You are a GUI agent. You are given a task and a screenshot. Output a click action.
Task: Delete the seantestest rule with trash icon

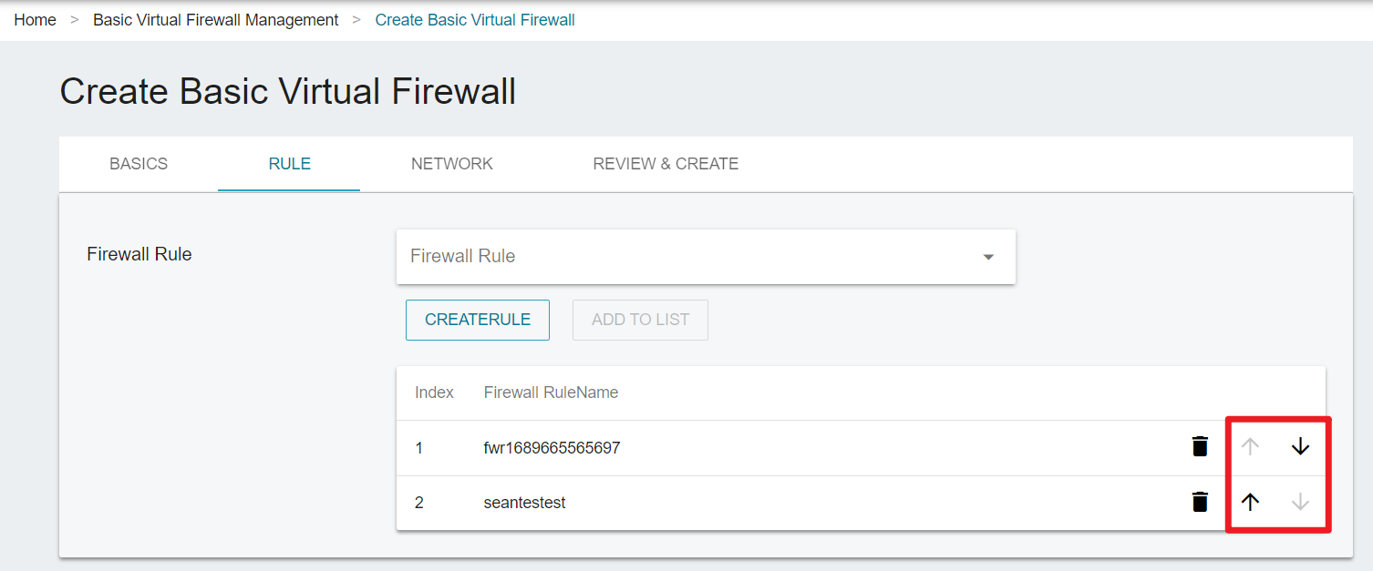click(x=1200, y=502)
